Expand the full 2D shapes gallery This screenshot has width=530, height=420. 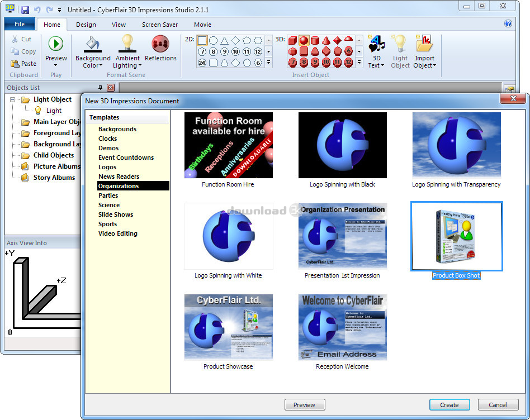(x=269, y=63)
